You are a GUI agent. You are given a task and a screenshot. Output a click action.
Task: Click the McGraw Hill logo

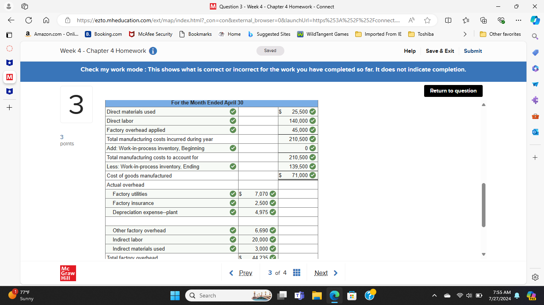(x=68, y=273)
